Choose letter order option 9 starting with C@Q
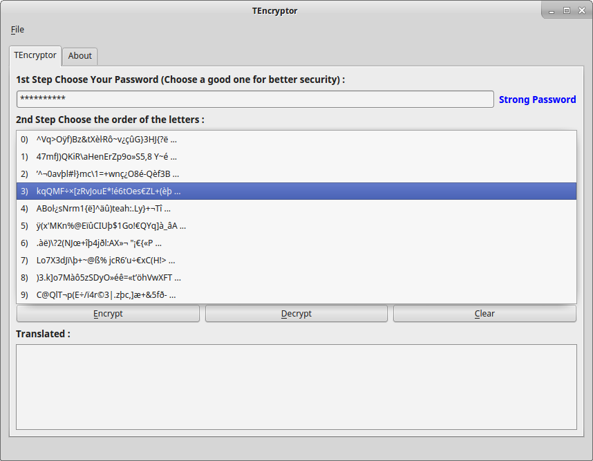The height and width of the screenshot is (461, 593). click(296, 295)
